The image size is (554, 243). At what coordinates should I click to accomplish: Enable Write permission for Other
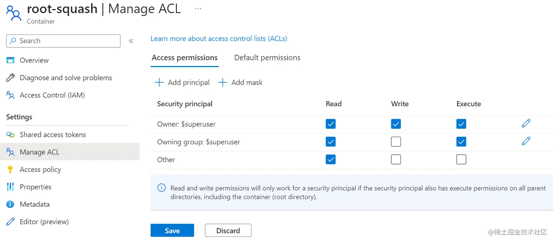[x=396, y=159]
